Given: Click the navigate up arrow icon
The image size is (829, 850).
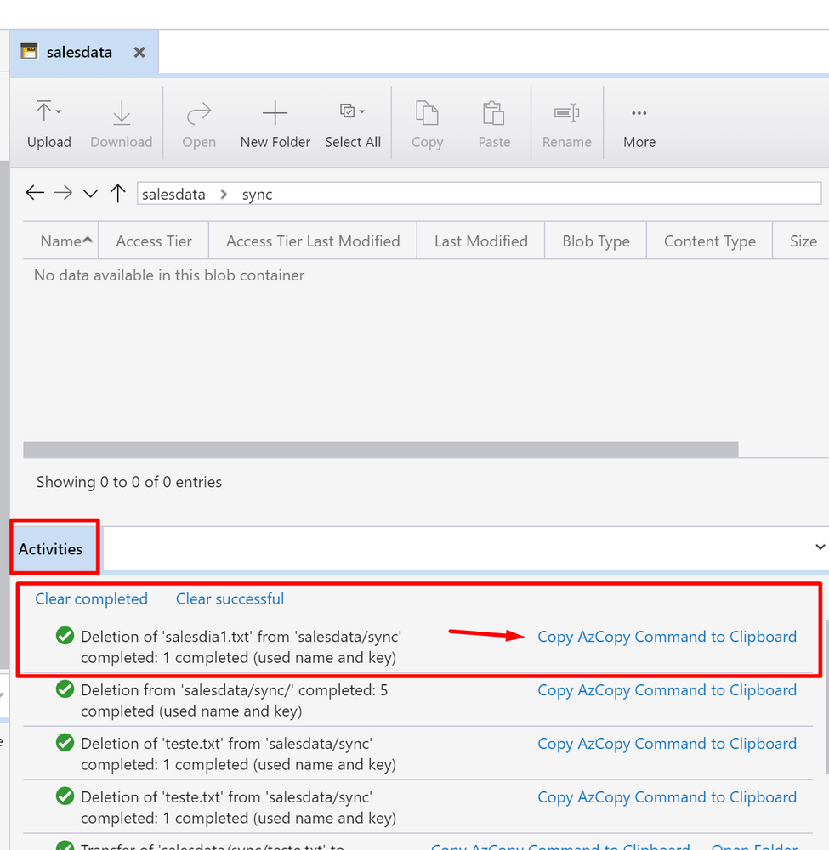Looking at the screenshot, I should click(x=118, y=192).
